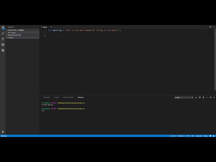Viewport: 216px width, 162px height.
Task: Open app.js in the ENCODE_DECODE_URL folder
Action: point(23,37)
